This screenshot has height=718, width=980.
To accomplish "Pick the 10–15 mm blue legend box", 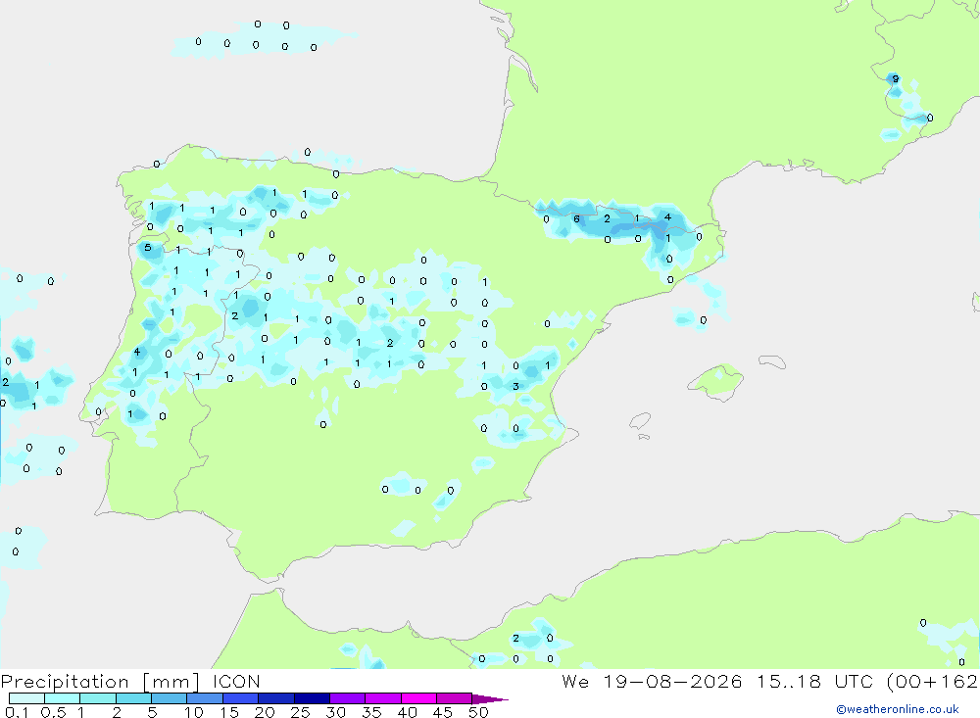I will tap(205, 698).
